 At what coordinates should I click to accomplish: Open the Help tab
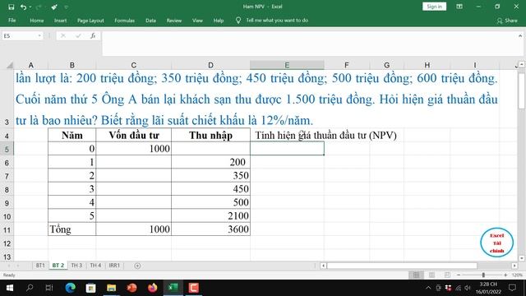[219, 21]
